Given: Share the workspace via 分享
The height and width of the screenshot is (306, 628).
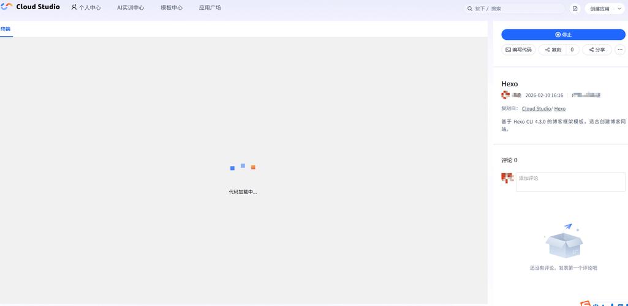Looking at the screenshot, I should point(597,50).
